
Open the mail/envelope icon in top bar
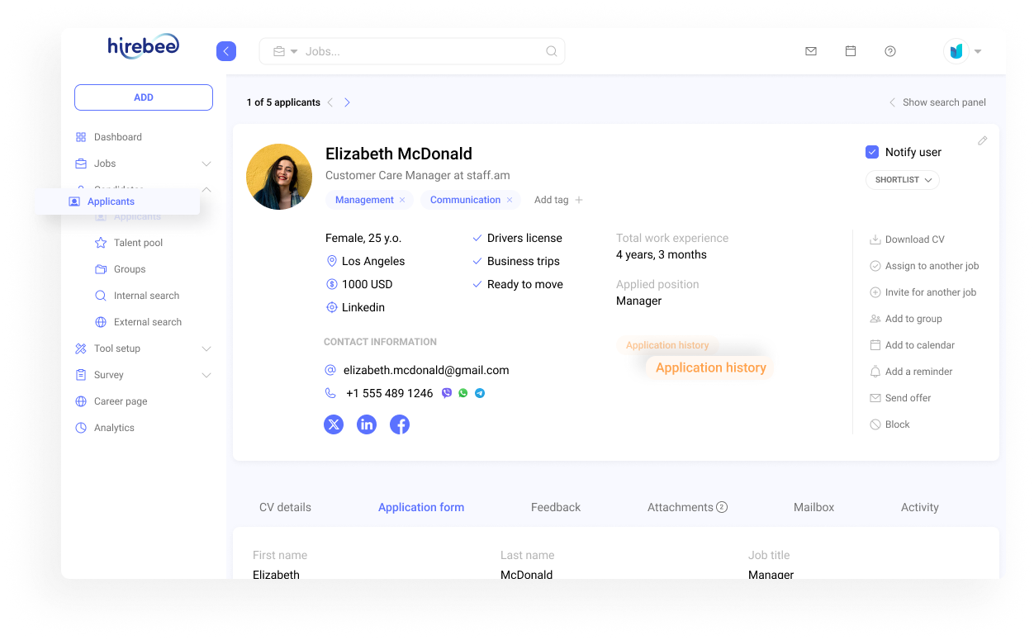click(810, 50)
